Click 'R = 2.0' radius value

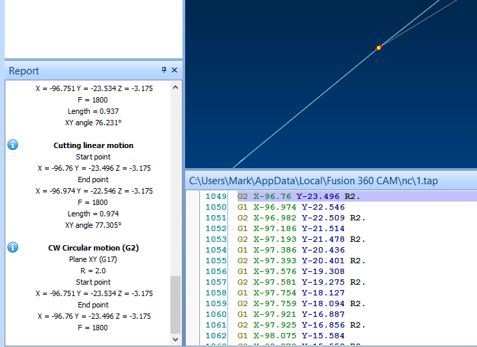pos(93,271)
